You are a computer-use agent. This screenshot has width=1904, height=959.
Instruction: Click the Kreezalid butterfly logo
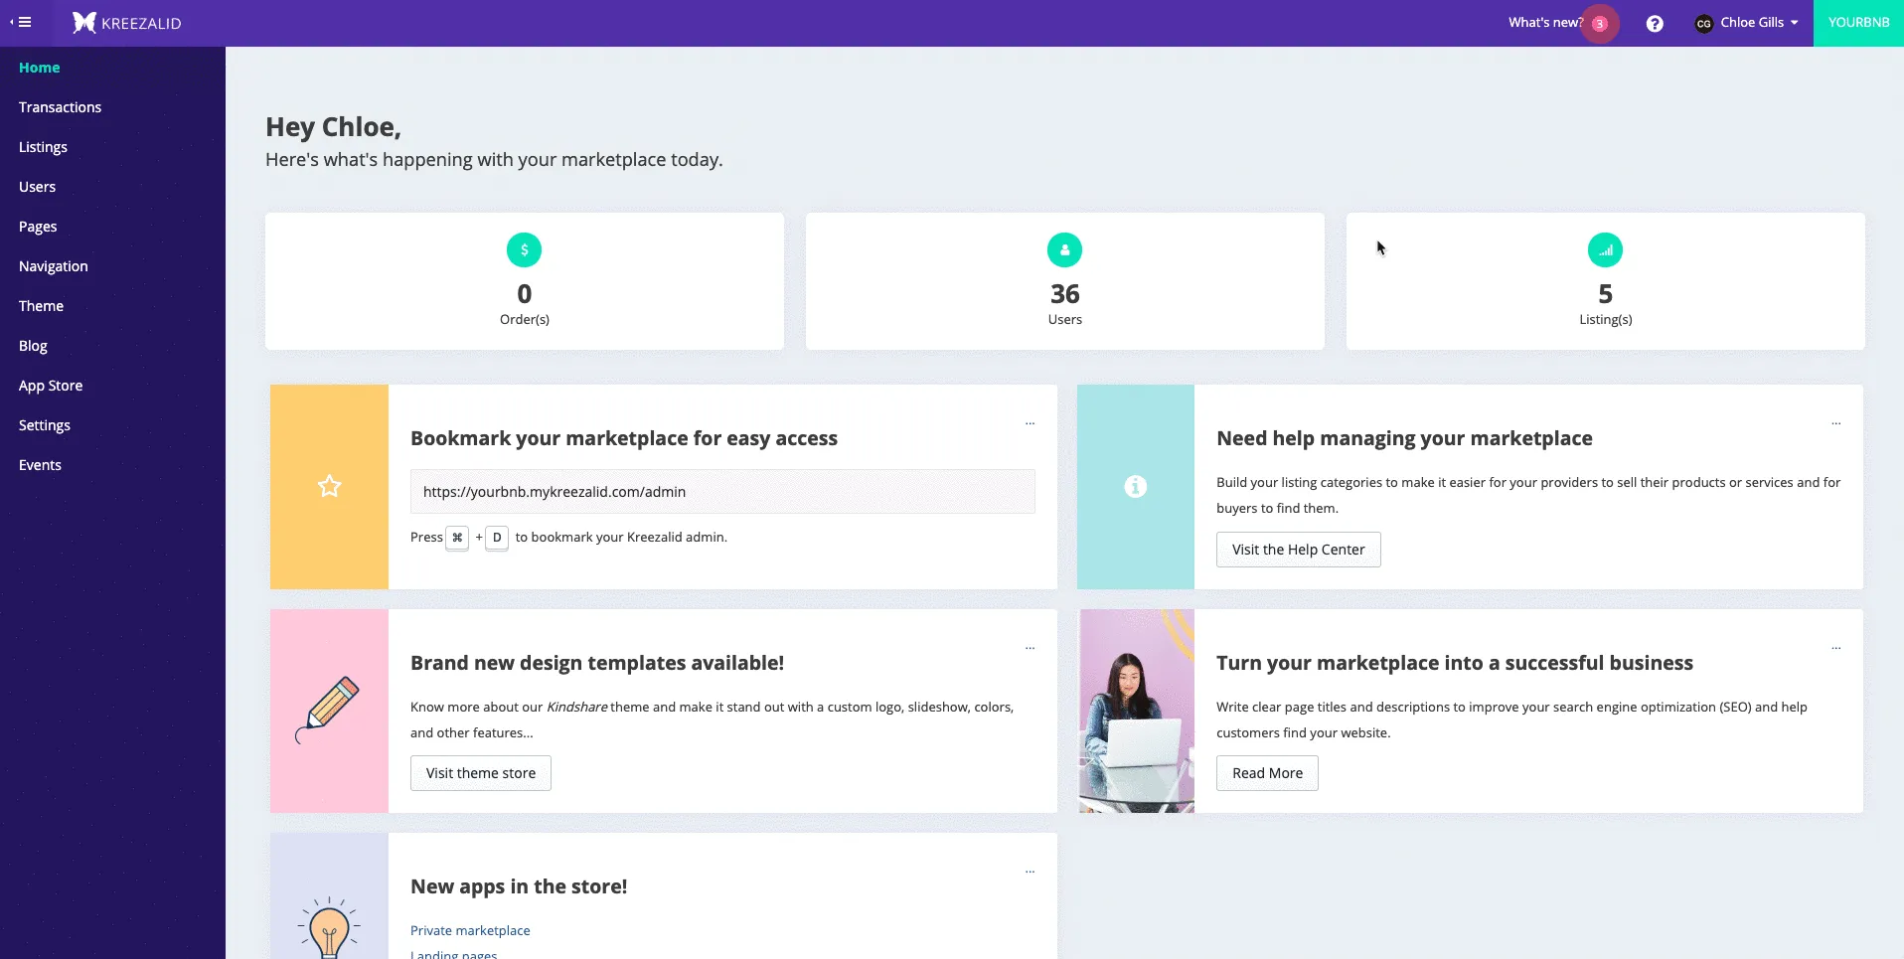pyautogui.click(x=84, y=22)
